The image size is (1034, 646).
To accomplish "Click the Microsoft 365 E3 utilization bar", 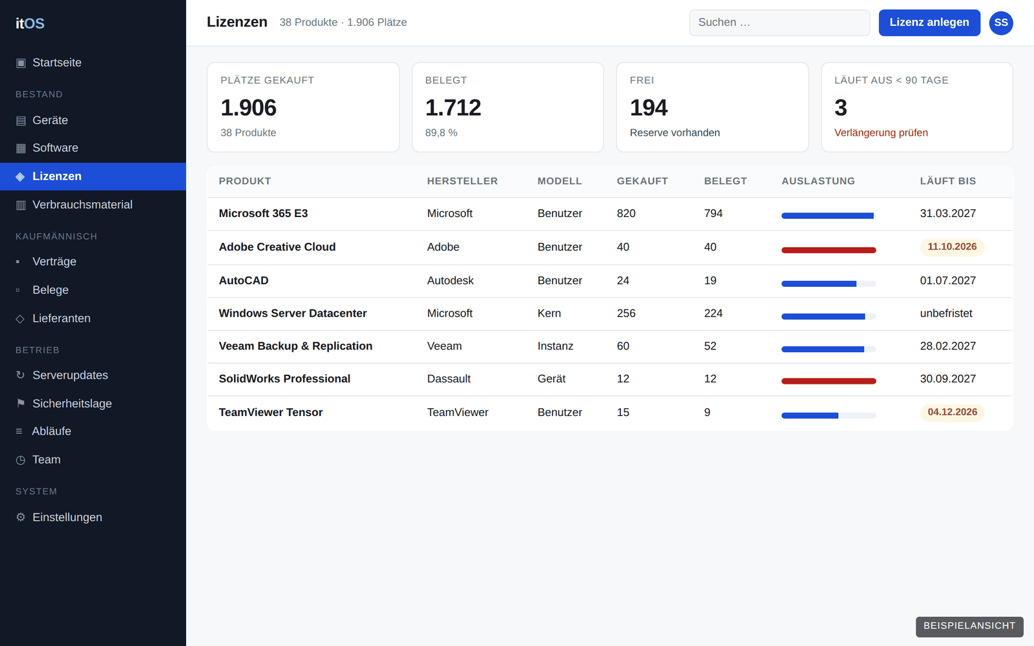I will coord(828,216).
